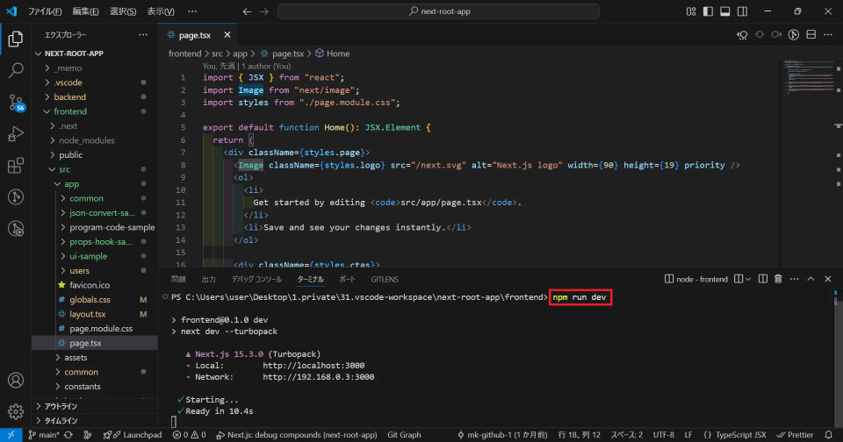The height and width of the screenshot is (442, 843).
Task: Kill terminal with trash icon
Action: point(778,279)
